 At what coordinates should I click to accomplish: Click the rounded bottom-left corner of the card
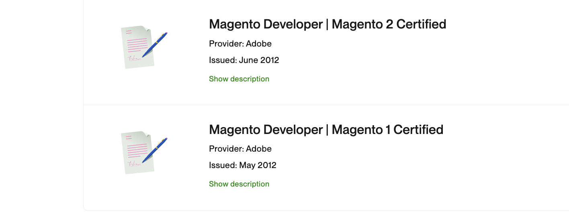pyautogui.click(x=85, y=209)
